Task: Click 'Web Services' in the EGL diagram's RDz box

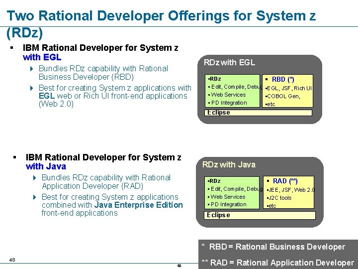Action: click(x=228, y=95)
